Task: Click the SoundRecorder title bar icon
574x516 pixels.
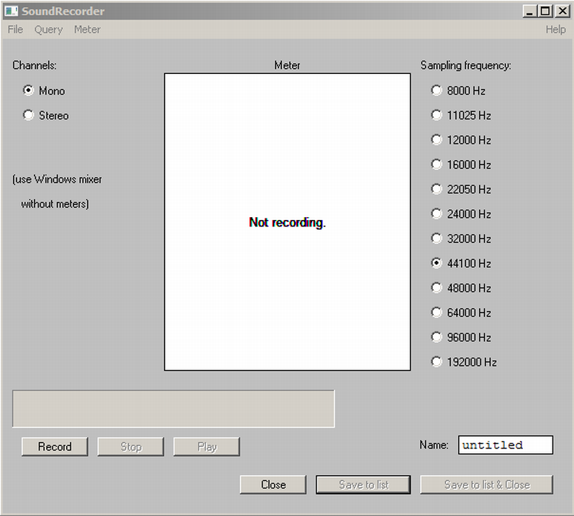Action: click(x=11, y=11)
